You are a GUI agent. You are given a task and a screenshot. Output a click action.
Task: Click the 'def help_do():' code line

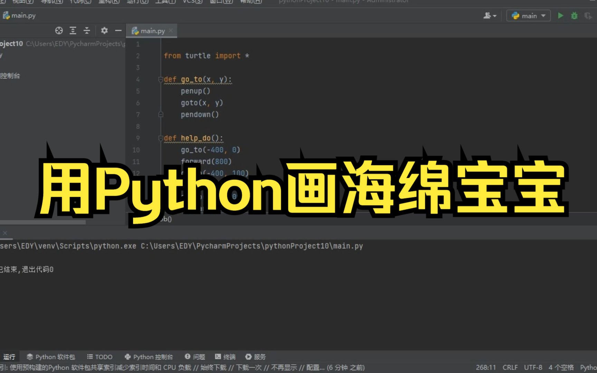tap(193, 138)
